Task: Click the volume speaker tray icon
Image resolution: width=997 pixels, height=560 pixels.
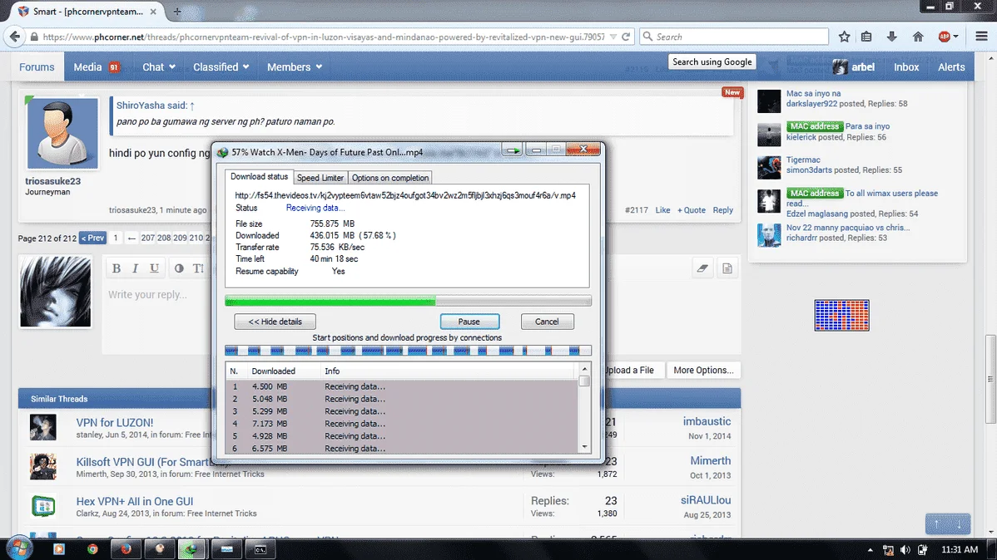Action: tap(905, 550)
